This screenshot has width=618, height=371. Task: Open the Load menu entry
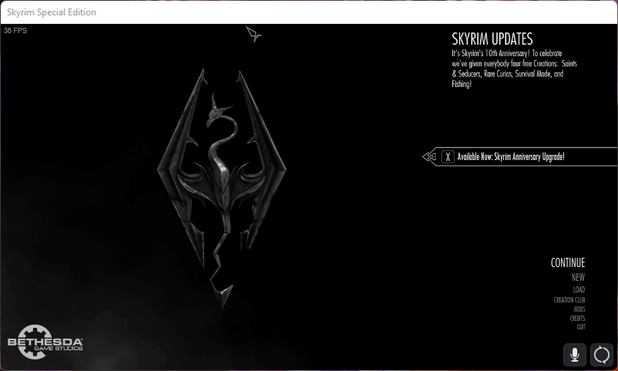tap(579, 289)
